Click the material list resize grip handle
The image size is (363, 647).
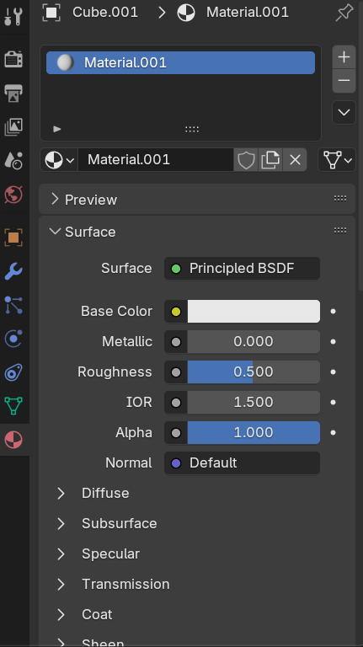click(x=192, y=129)
